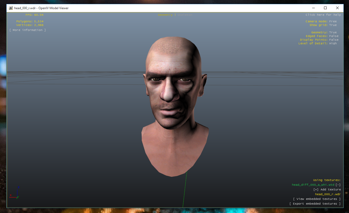349x213 pixels.
Task: Open View embedded textures
Action: (317, 199)
